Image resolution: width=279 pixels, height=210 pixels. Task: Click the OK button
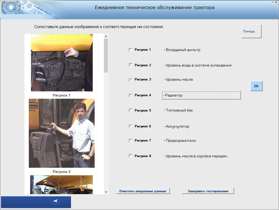256,86
